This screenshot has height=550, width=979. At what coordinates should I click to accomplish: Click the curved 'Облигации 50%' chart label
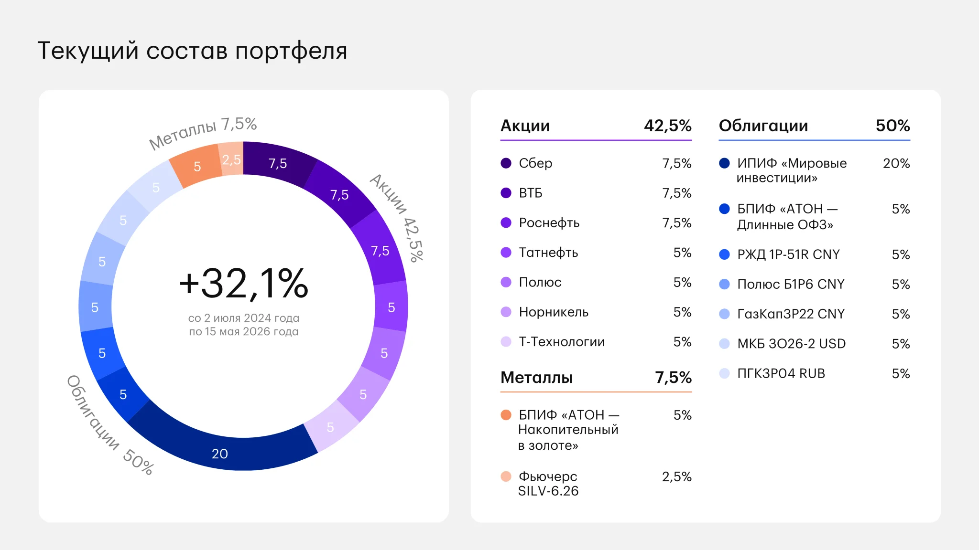coord(110,425)
